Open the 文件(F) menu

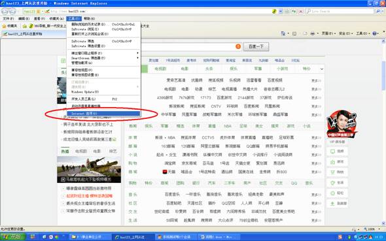pyautogui.click(x=8, y=19)
